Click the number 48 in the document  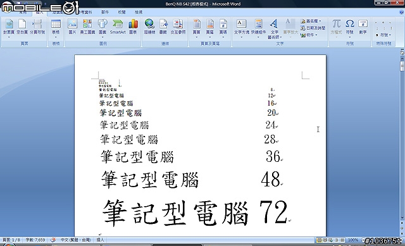270,179
